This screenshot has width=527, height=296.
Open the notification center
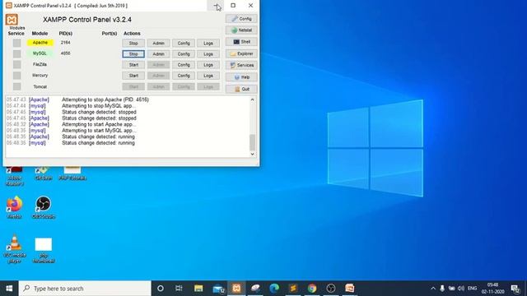tap(515, 289)
